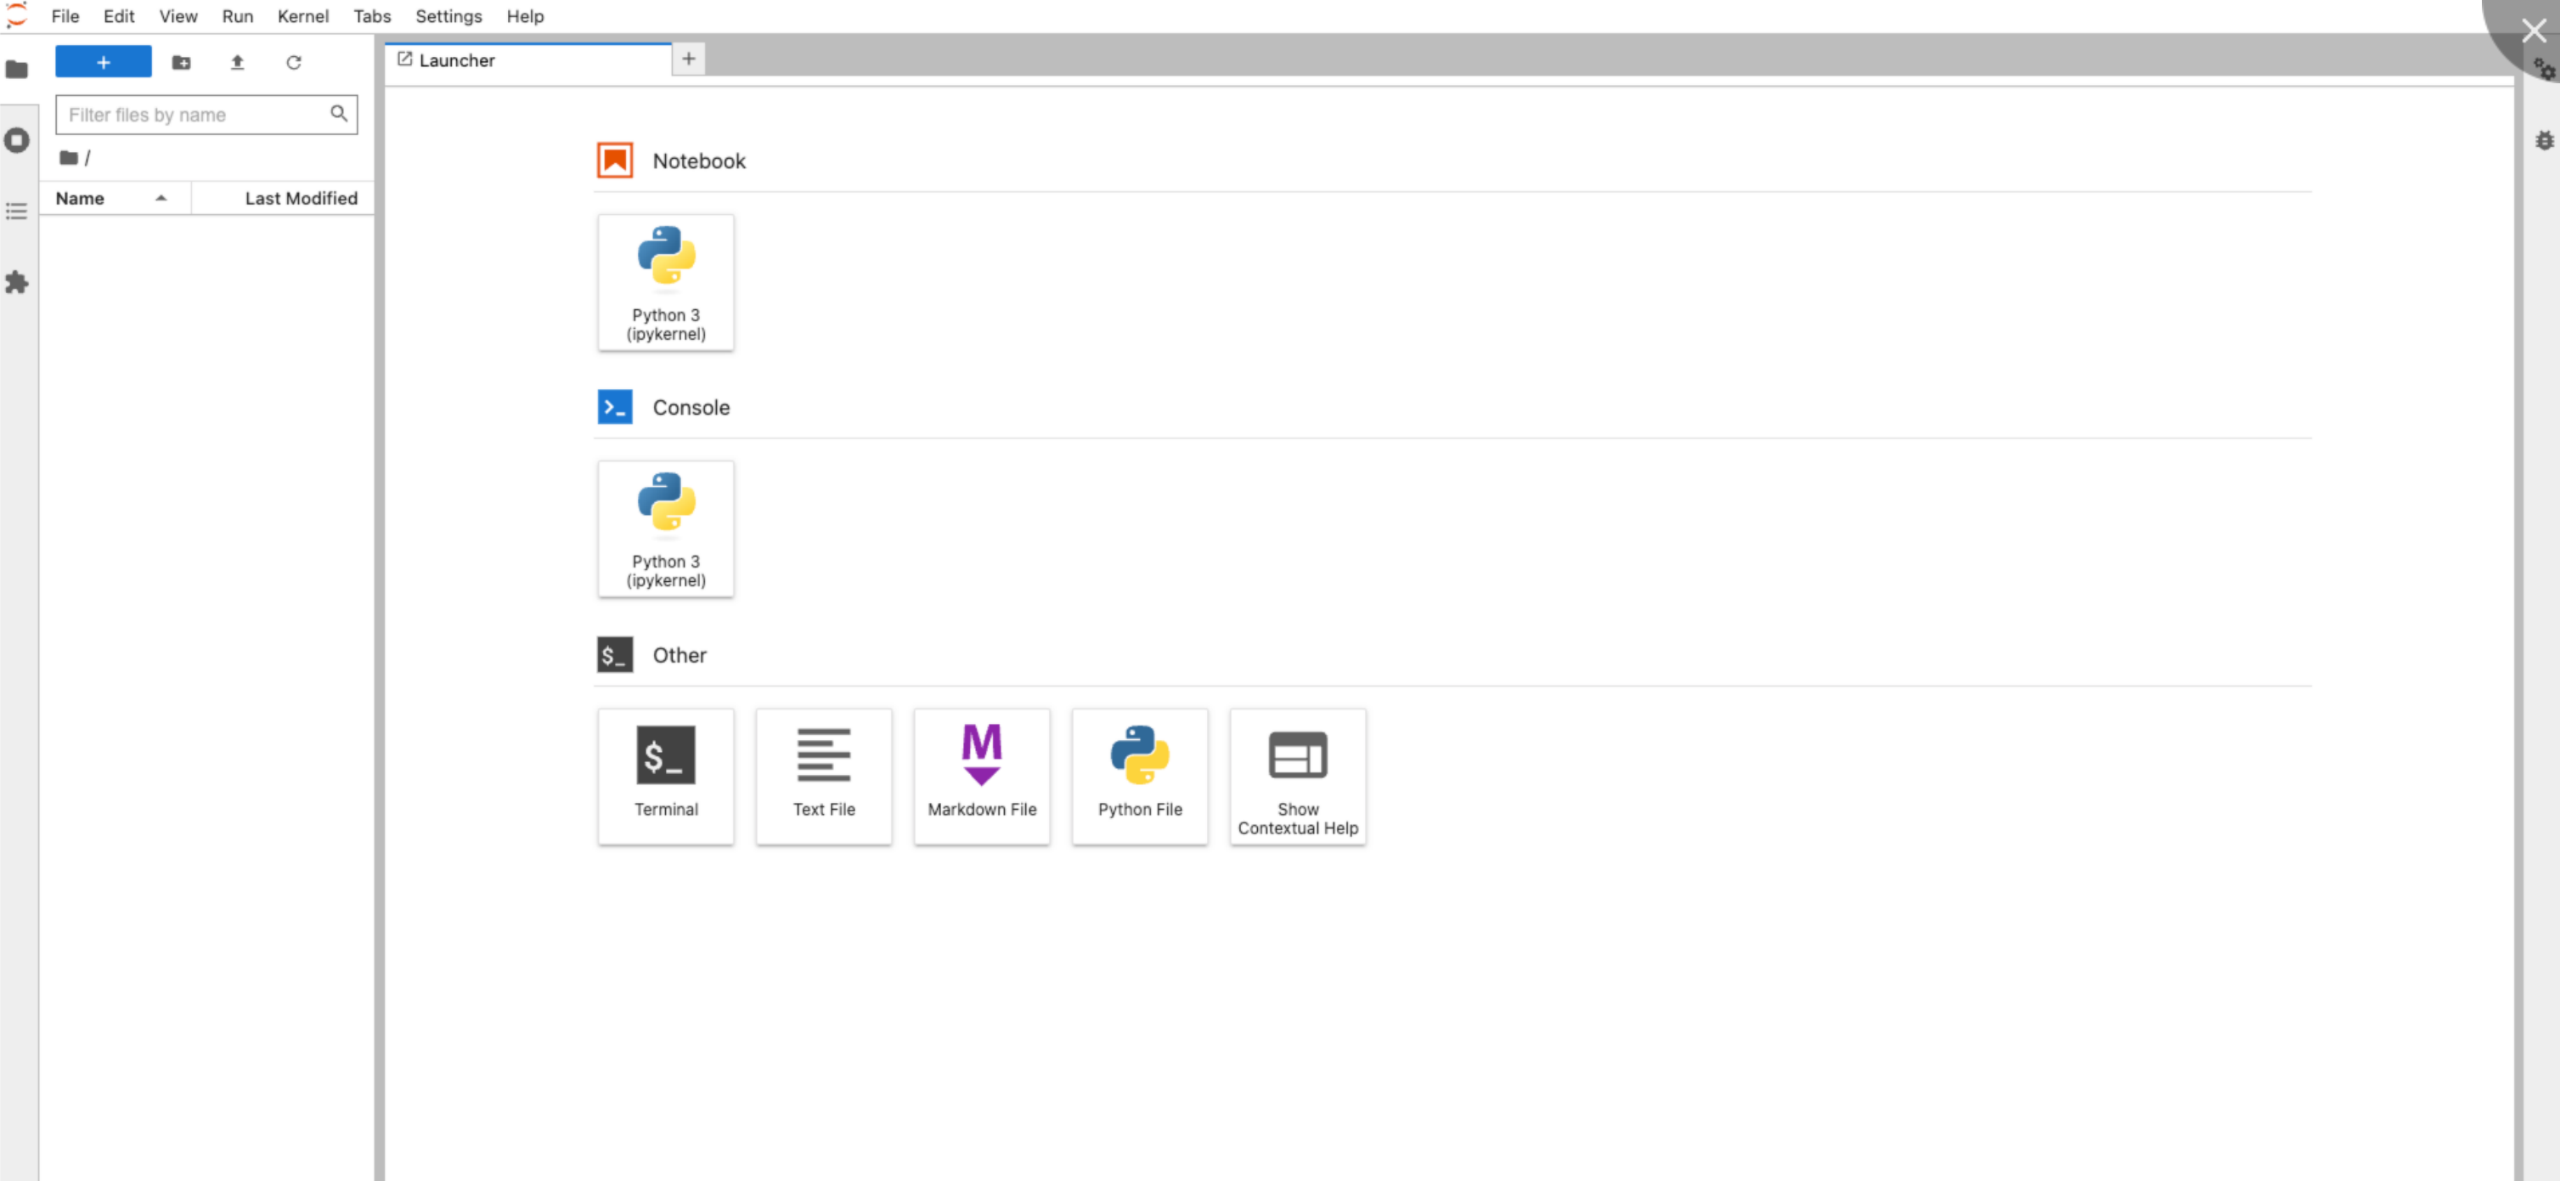Open the property inspector gears icon

click(x=2543, y=70)
